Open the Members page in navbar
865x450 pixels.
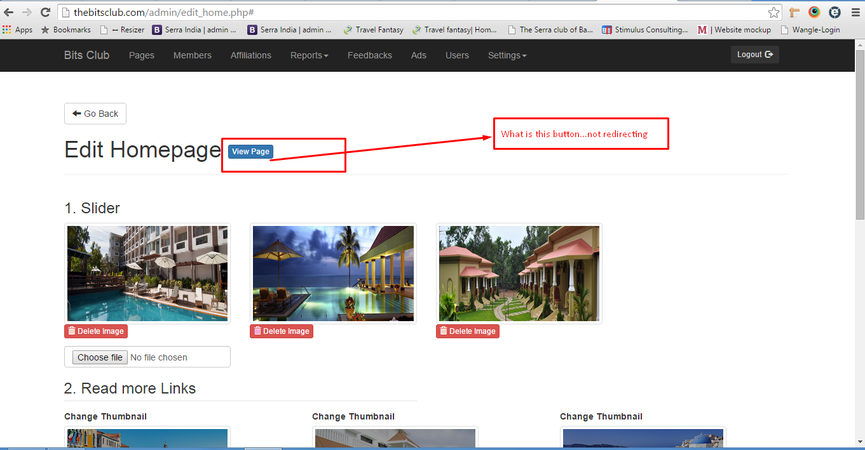click(192, 55)
